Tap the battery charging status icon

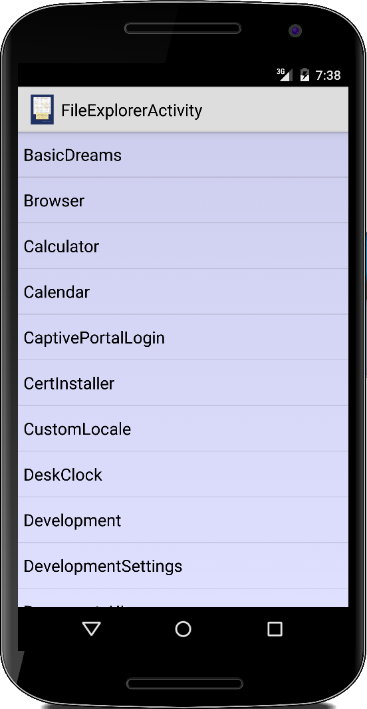coord(305,75)
